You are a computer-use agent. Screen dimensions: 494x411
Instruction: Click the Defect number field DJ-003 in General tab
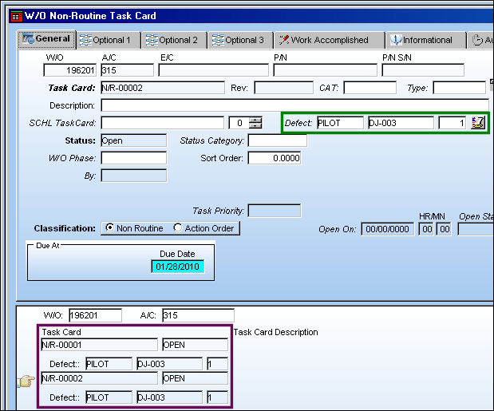401,123
